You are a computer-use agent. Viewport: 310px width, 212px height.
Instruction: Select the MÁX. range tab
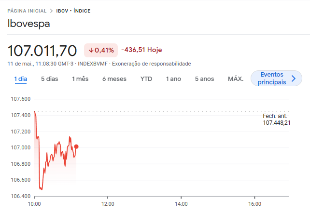[235, 79]
